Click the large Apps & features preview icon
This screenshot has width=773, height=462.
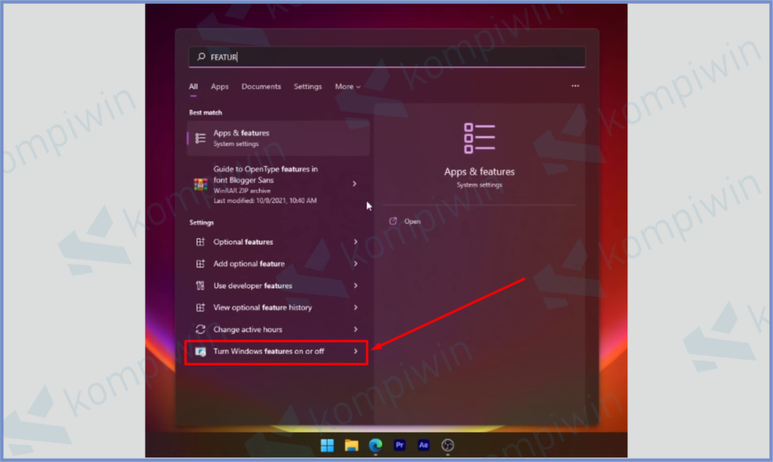pos(479,138)
